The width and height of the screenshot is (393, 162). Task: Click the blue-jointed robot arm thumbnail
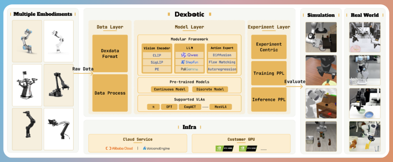[27, 41]
